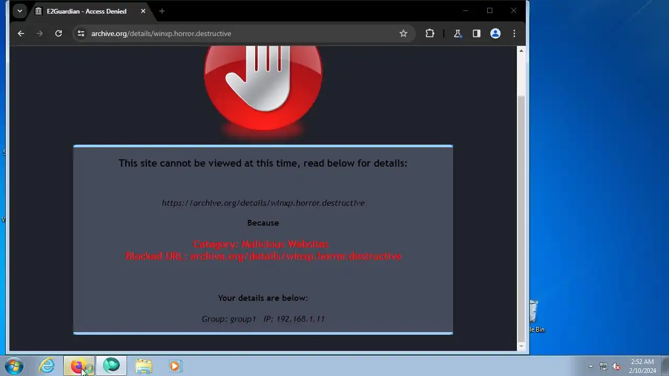Go back to the previous page
The image size is (669, 376).
pyautogui.click(x=21, y=33)
